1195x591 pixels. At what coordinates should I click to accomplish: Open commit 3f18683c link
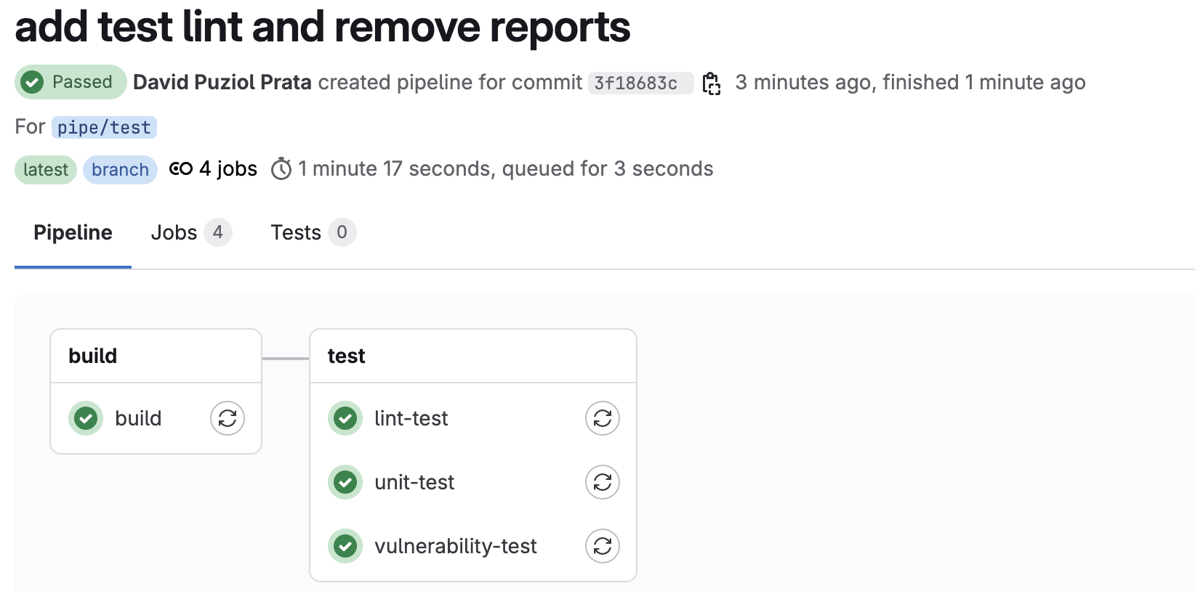pos(635,83)
